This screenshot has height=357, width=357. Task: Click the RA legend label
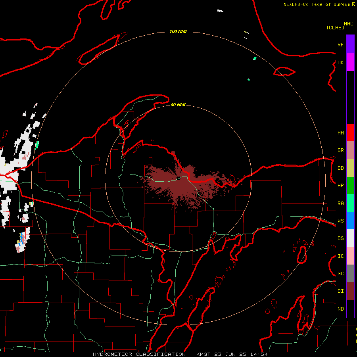tap(340, 203)
